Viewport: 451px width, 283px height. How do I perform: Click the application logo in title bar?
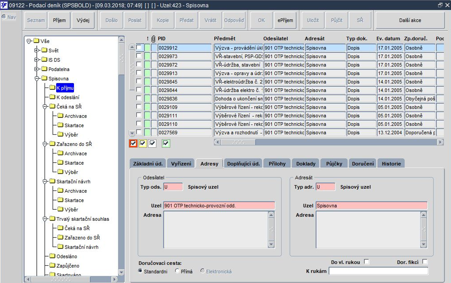[x=4, y=5]
